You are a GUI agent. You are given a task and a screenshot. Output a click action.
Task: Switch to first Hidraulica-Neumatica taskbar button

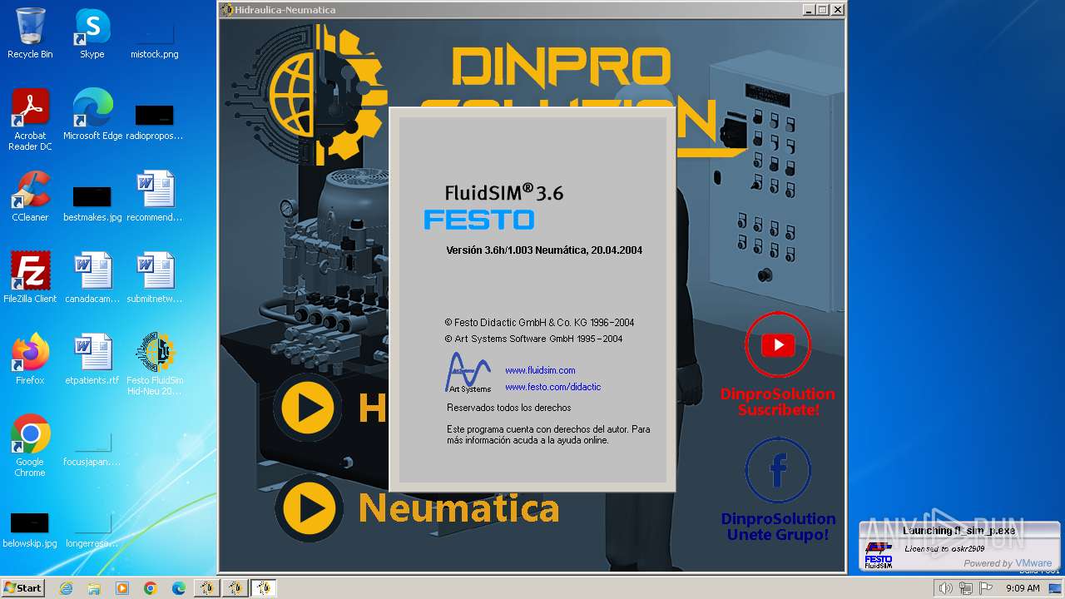click(207, 588)
